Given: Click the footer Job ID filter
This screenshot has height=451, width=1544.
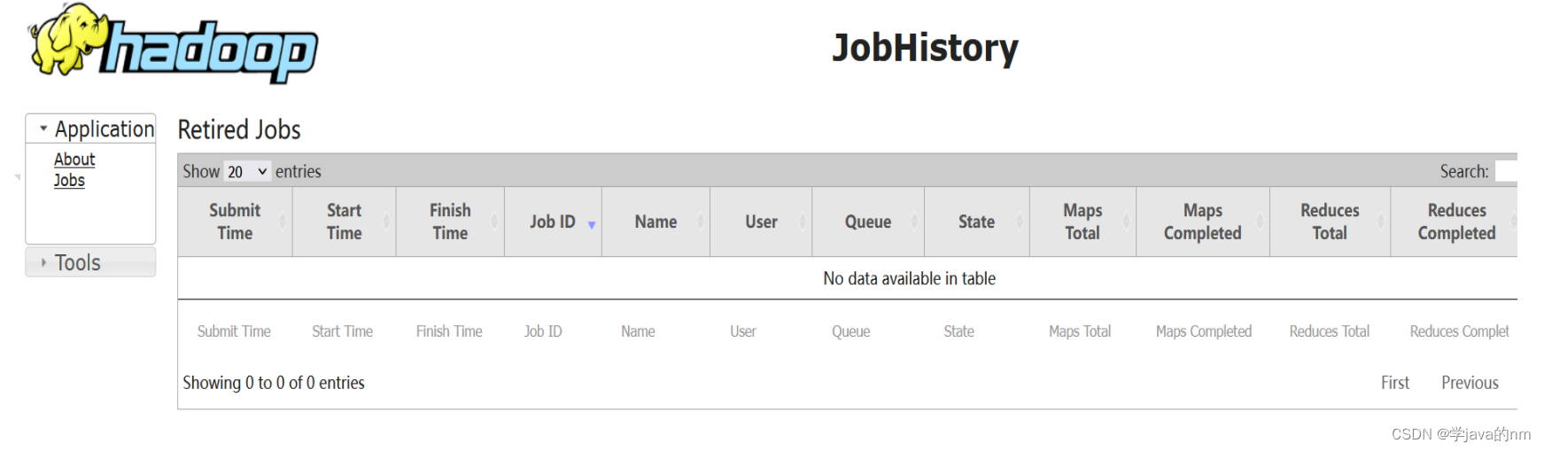Looking at the screenshot, I should (x=543, y=331).
